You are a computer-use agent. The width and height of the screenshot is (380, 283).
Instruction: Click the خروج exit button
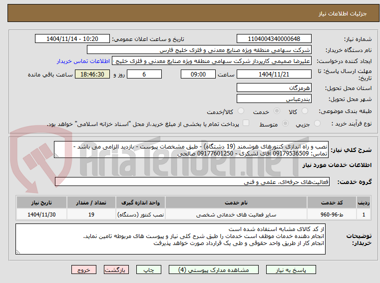(84, 269)
